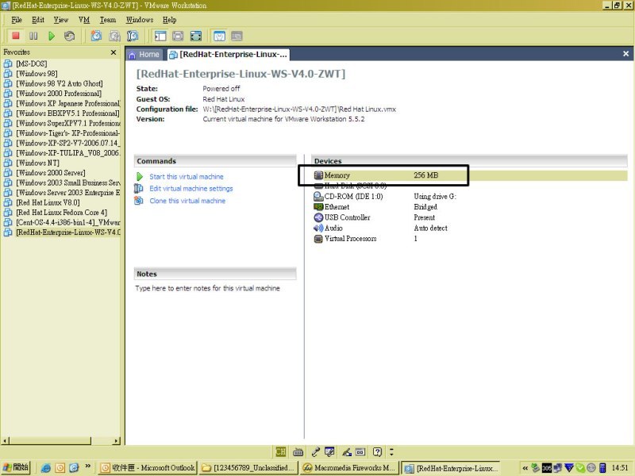Click Start this virtual machine link

coord(187,176)
